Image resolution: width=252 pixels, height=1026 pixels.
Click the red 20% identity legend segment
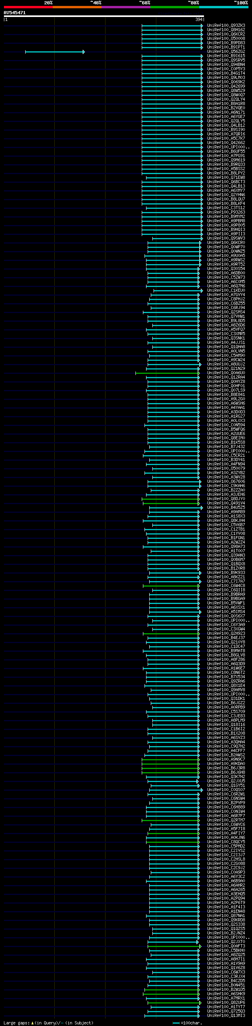click(28, 7)
